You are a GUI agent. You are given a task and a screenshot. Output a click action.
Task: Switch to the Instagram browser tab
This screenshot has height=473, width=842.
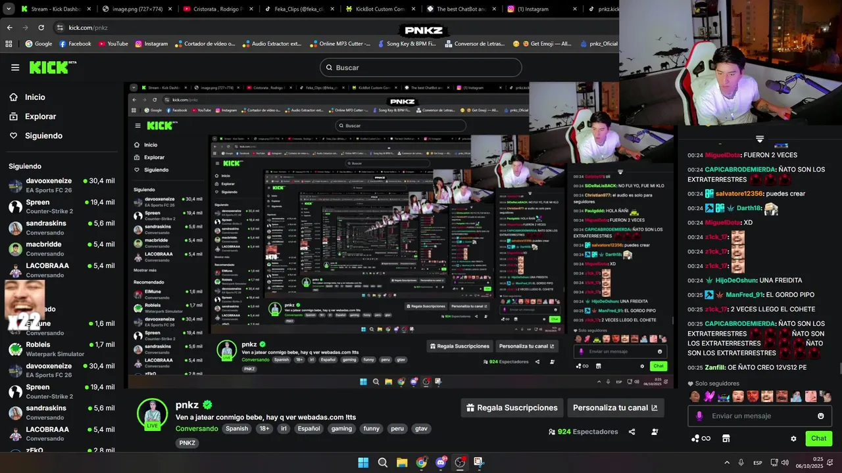coord(542,9)
